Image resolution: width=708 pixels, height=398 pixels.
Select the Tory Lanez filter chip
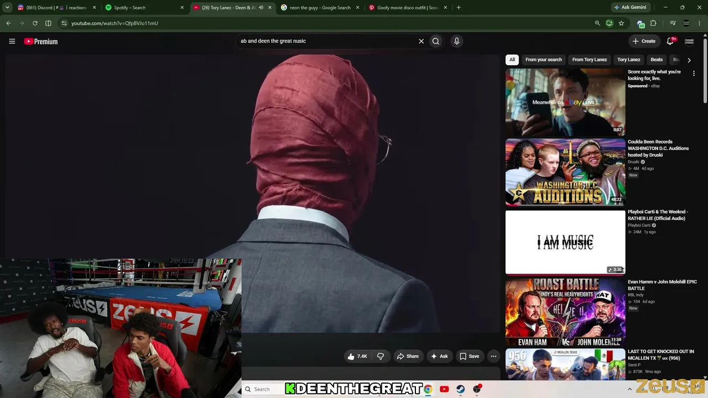(x=629, y=60)
